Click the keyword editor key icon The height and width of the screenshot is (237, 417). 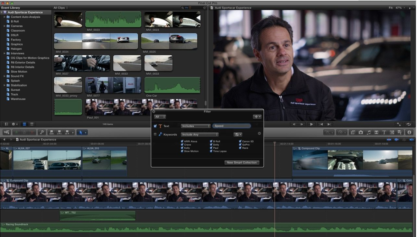point(42,132)
